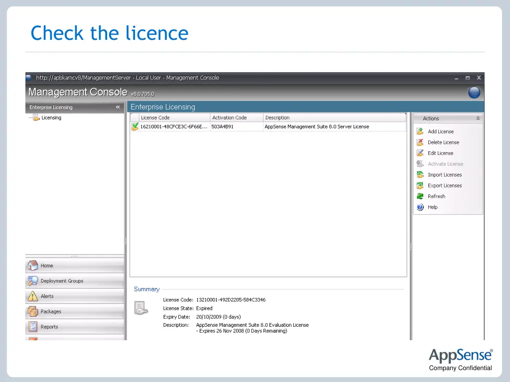Viewport: 510px width, 382px height.
Task: Sort by Description column header
Action: [x=335, y=117]
